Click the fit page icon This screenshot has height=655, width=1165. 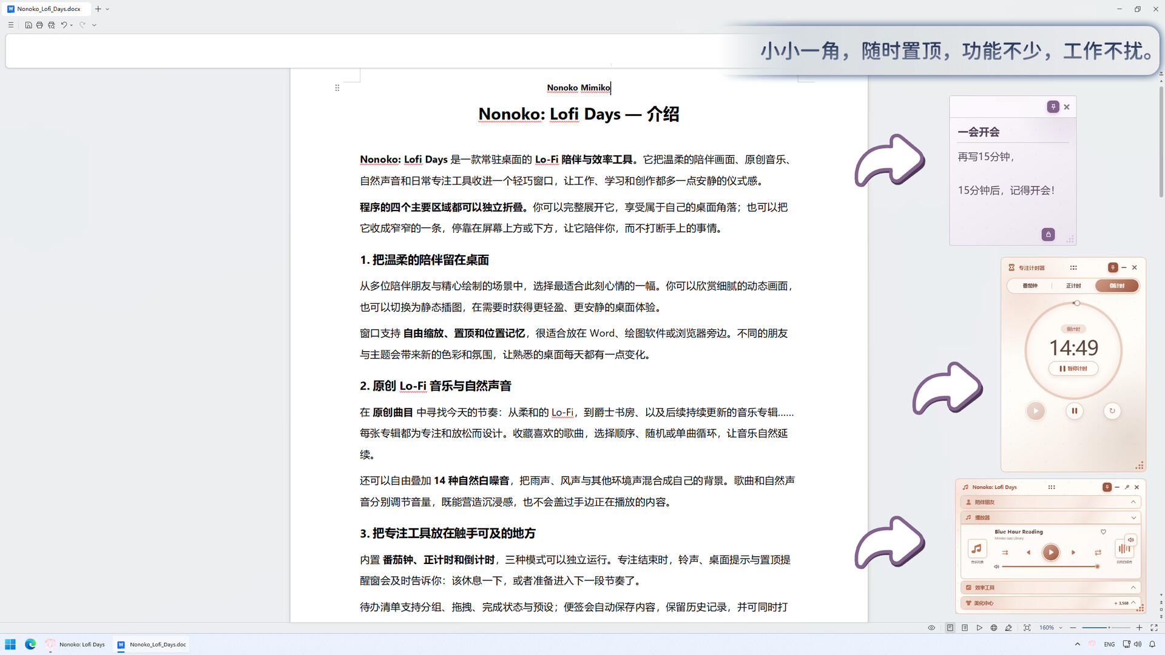[x=1027, y=628]
